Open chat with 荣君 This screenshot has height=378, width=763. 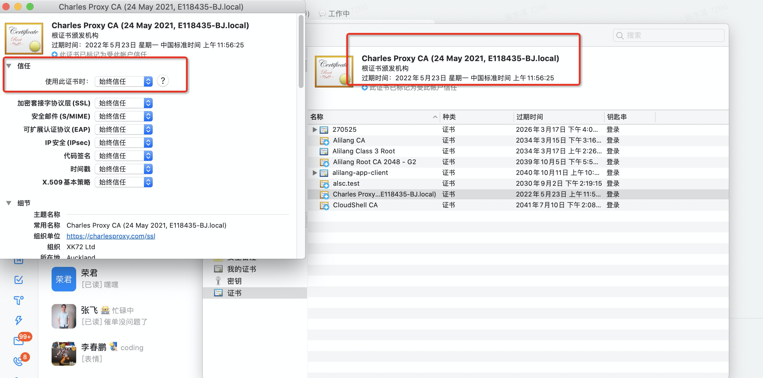click(x=120, y=279)
